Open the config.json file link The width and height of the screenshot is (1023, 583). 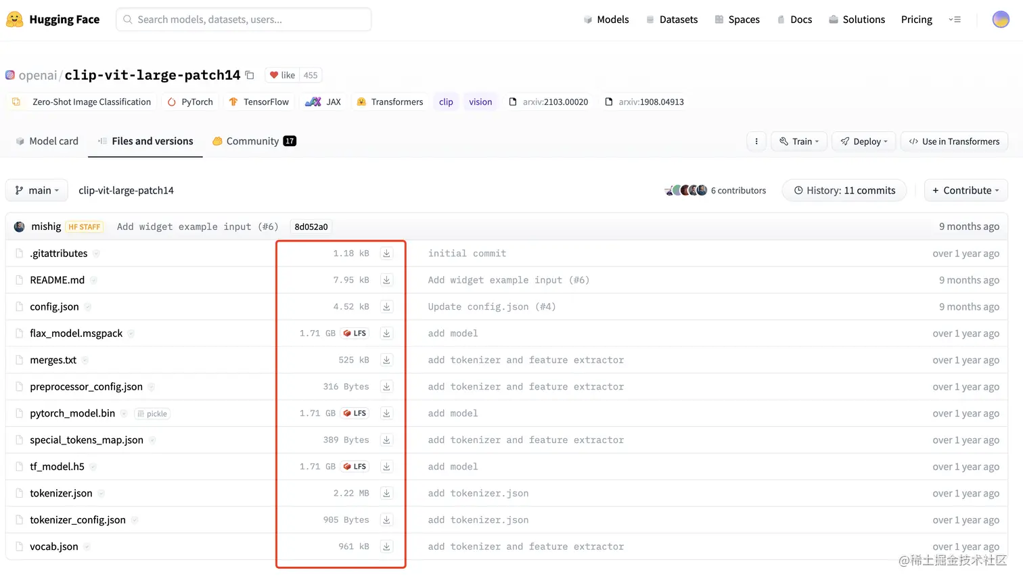pos(54,306)
